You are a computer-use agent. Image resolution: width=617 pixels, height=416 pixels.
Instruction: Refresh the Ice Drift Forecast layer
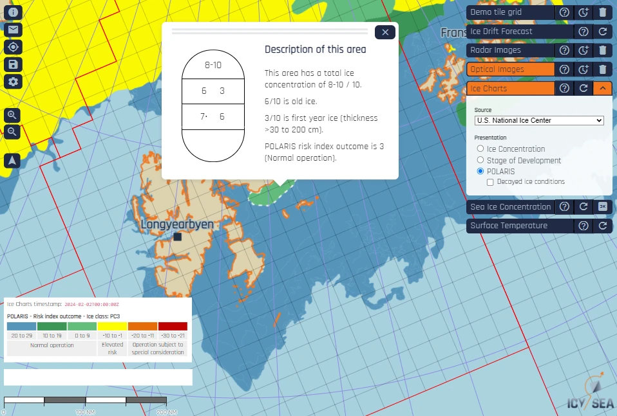pos(602,31)
